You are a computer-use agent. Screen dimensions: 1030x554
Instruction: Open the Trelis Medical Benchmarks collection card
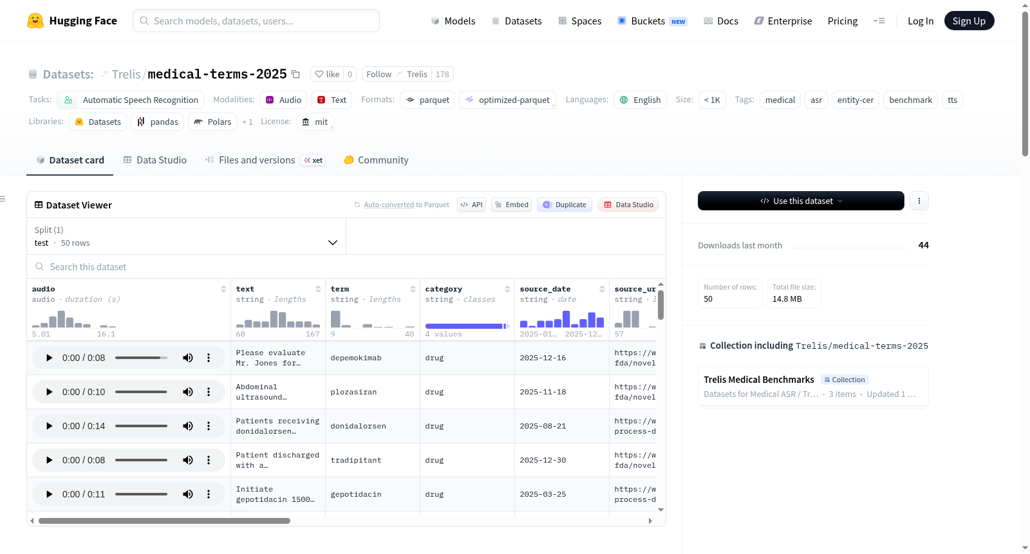coord(813,386)
